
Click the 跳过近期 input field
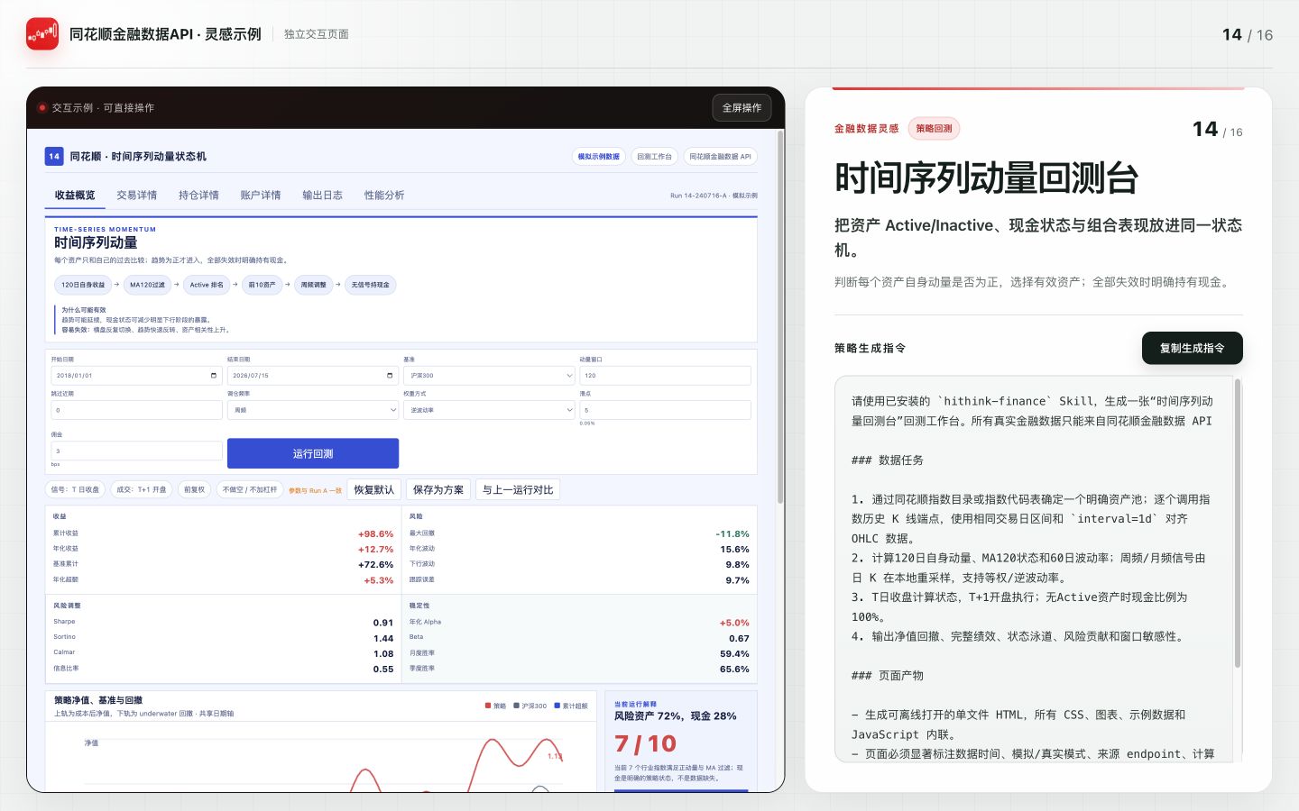tap(137, 410)
